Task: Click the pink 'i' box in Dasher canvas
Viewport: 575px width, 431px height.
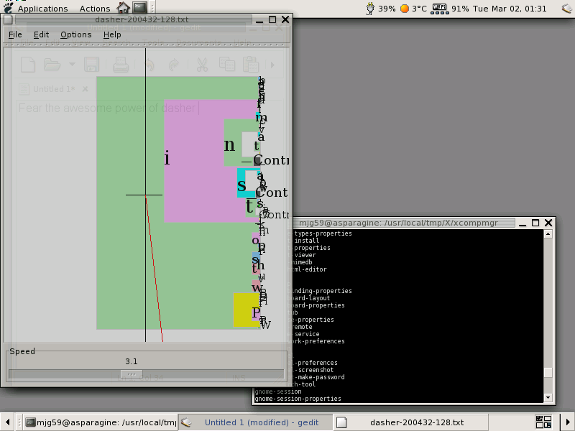Action: (x=194, y=161)
